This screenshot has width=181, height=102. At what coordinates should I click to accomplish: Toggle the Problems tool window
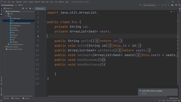(x=16, y=98)
